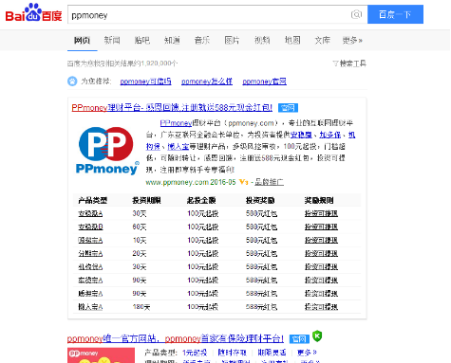Click 100元起投 cell in 10天 row
Viewport: 451px width, 363px height.
pyautogui.click(x=203, y=240)
